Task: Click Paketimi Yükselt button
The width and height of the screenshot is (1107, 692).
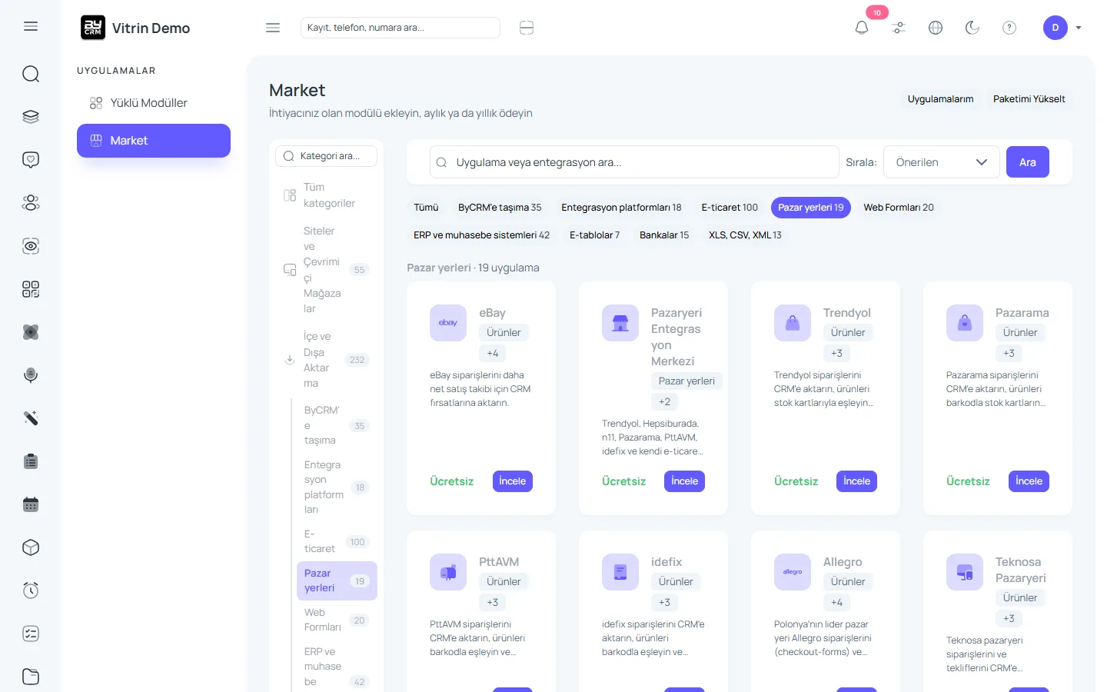Action: 1029,99
